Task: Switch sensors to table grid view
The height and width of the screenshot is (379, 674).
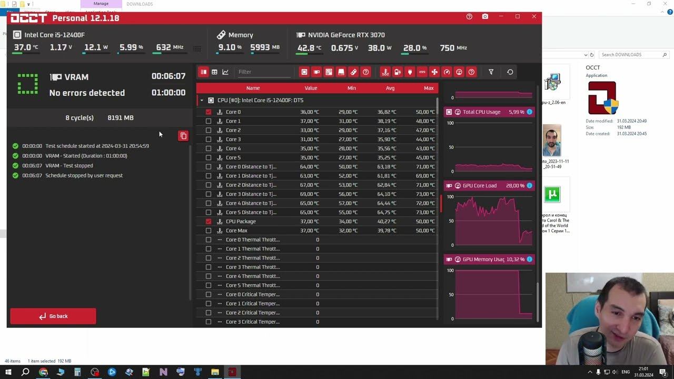Action: (x=214, y=72)
